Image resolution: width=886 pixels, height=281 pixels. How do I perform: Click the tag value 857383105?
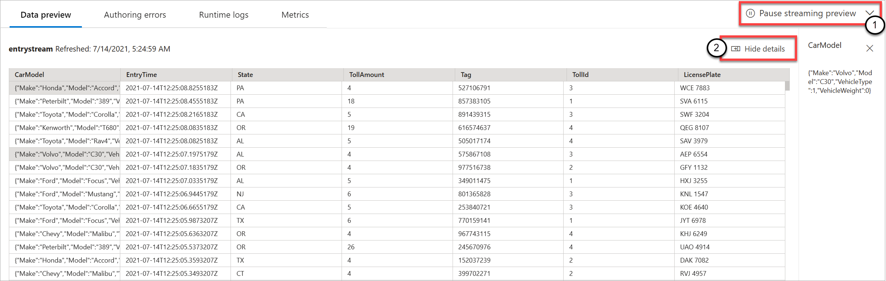pos(474,101)
